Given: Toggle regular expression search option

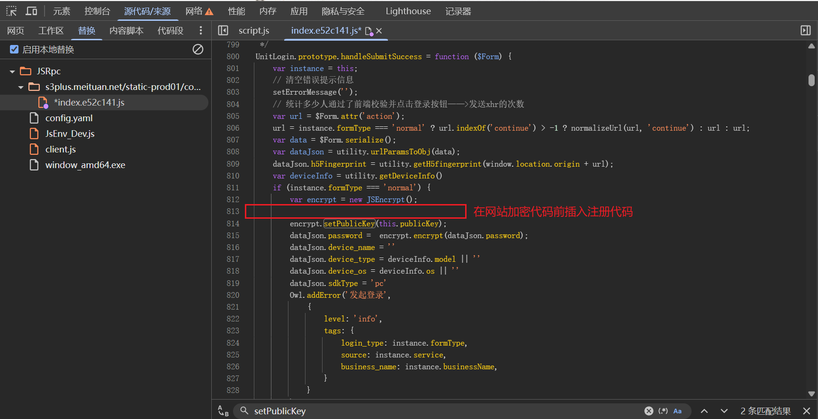Looking at the screenshot, I should click(663, 411).
